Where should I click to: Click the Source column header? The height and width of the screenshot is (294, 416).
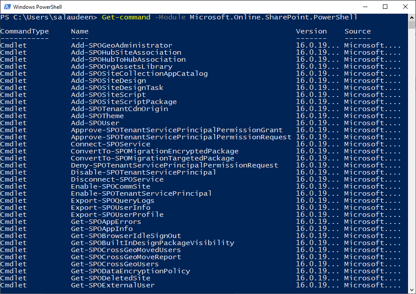[357, 31]
